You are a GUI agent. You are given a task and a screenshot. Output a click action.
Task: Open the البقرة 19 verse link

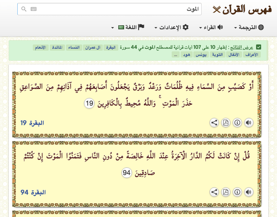(32, 123)
